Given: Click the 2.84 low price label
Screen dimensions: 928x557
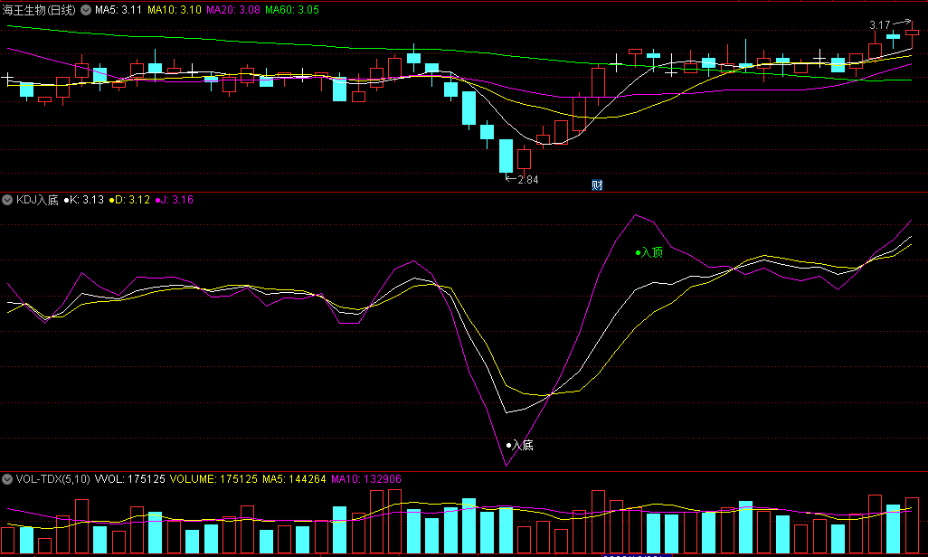Looking at the screenshot, I should click(528, 179).
